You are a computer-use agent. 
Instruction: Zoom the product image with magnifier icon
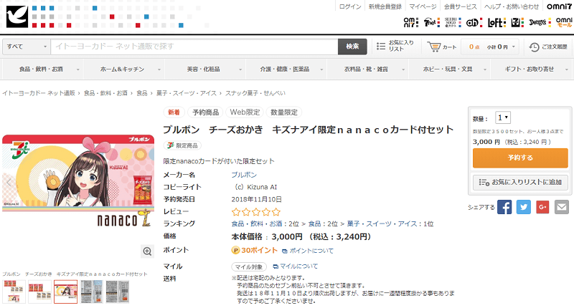pos(147,251)
